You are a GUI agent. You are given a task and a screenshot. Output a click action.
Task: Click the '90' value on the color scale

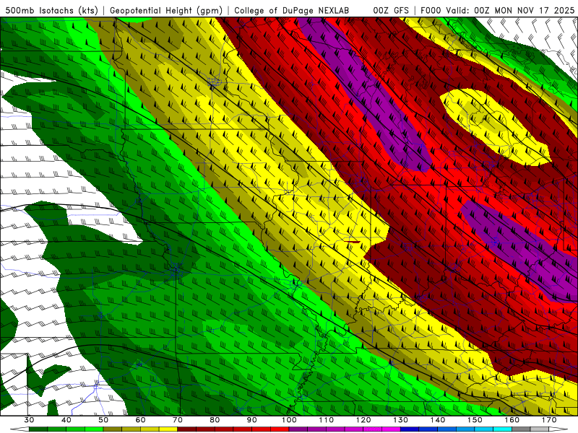coord(252,420)
